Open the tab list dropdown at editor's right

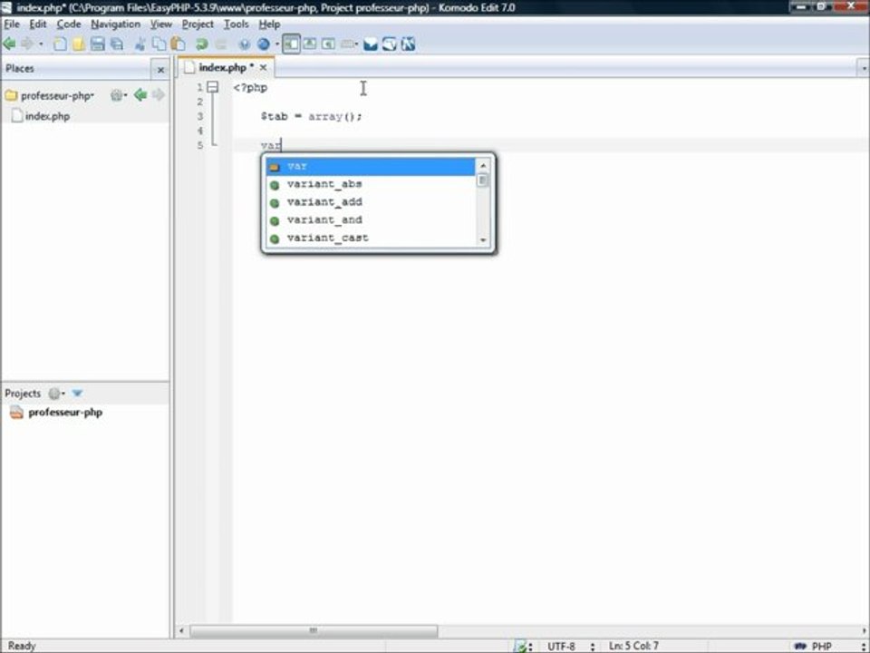click(x=864, y=68)
